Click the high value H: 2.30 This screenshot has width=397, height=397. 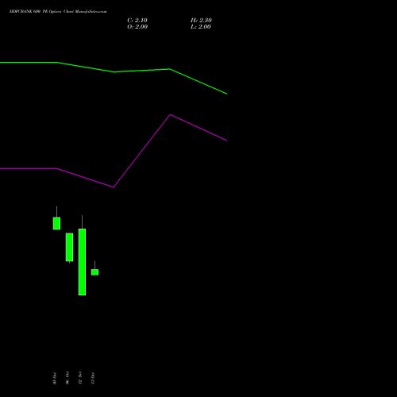point(201,21)
